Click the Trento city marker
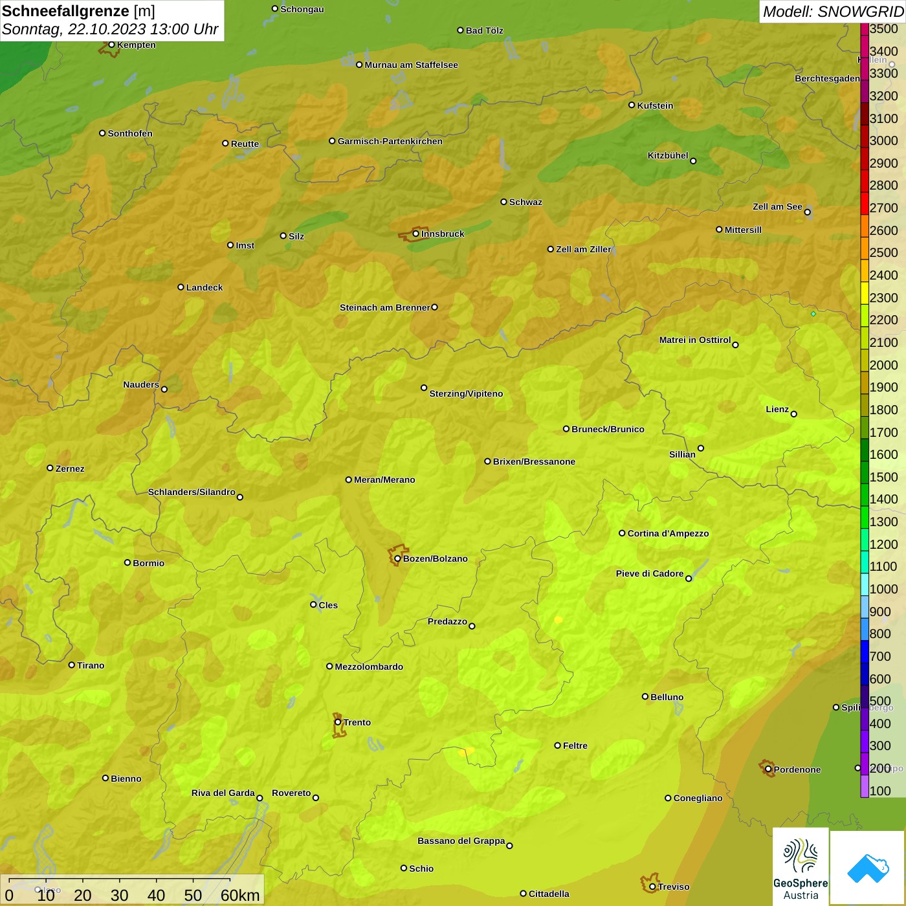Screen dimensions: 906x906 (x=338, y=722)
